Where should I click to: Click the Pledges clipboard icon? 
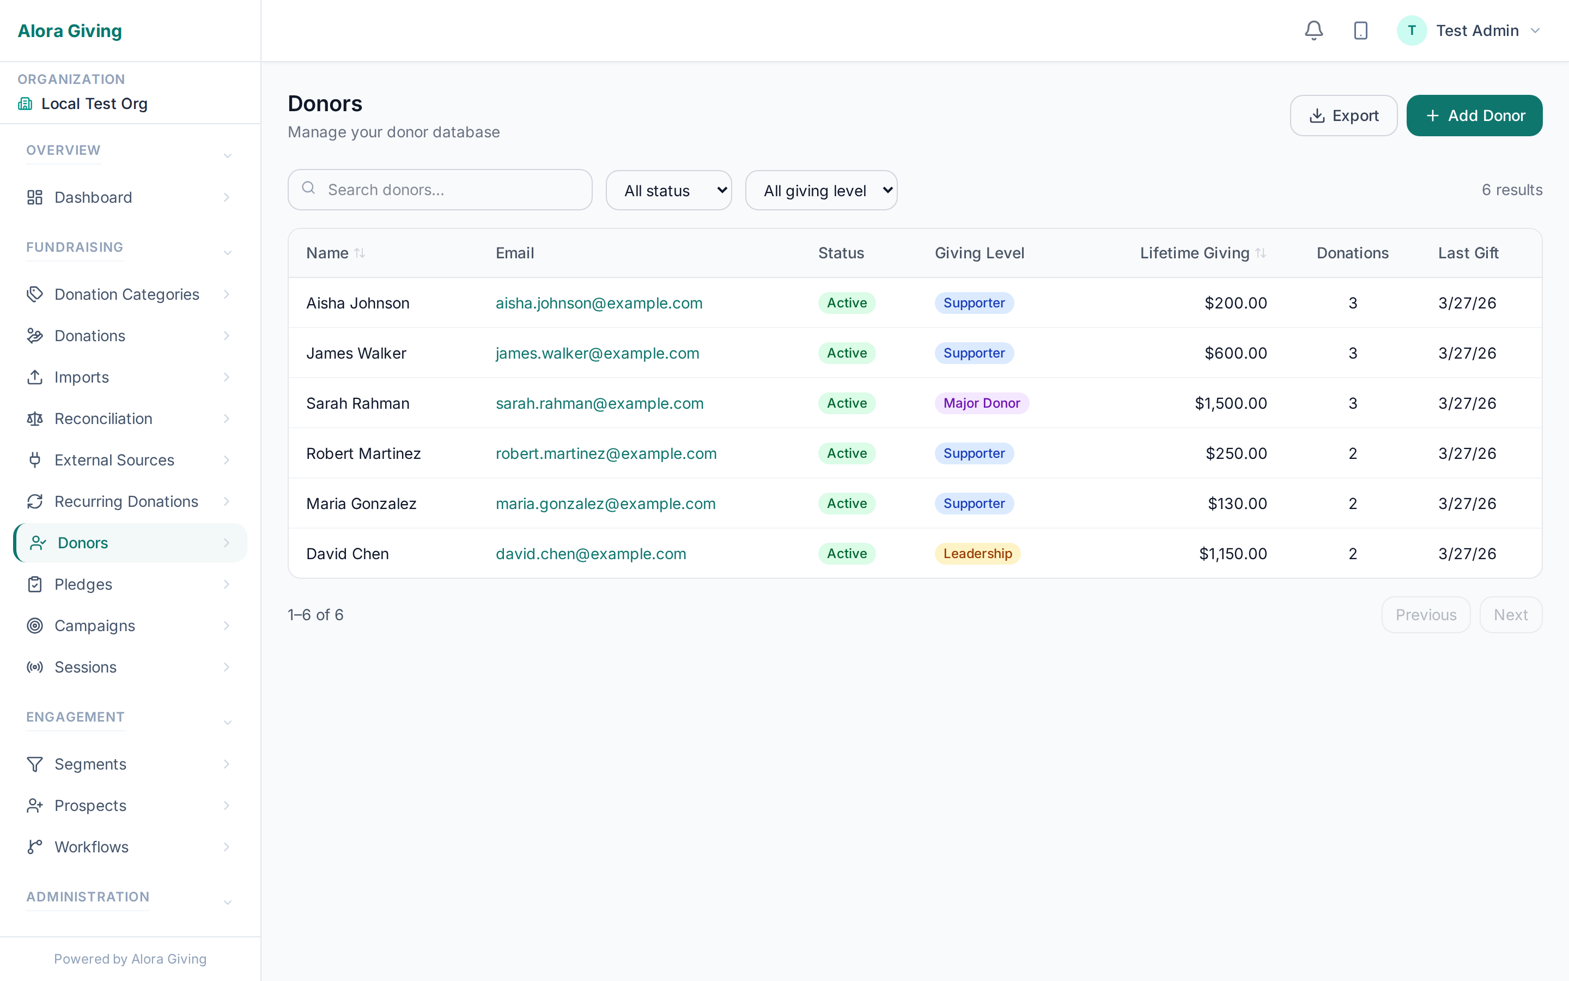(x=35, y=584)
